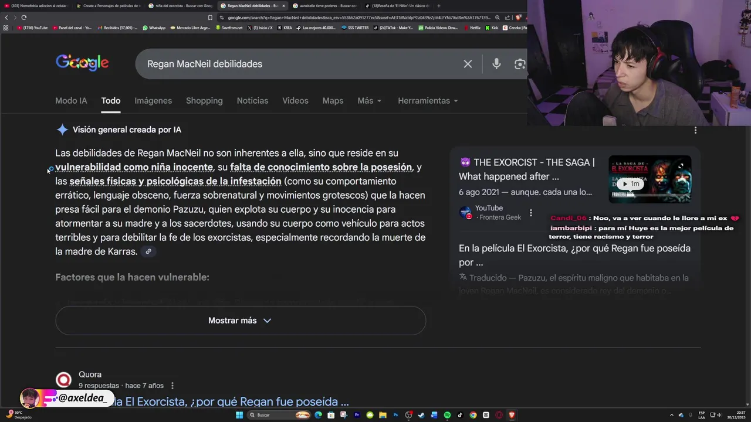Screen dimensions: 751x422
Task: Open Steam from taskbar
Action: [421, 415]
